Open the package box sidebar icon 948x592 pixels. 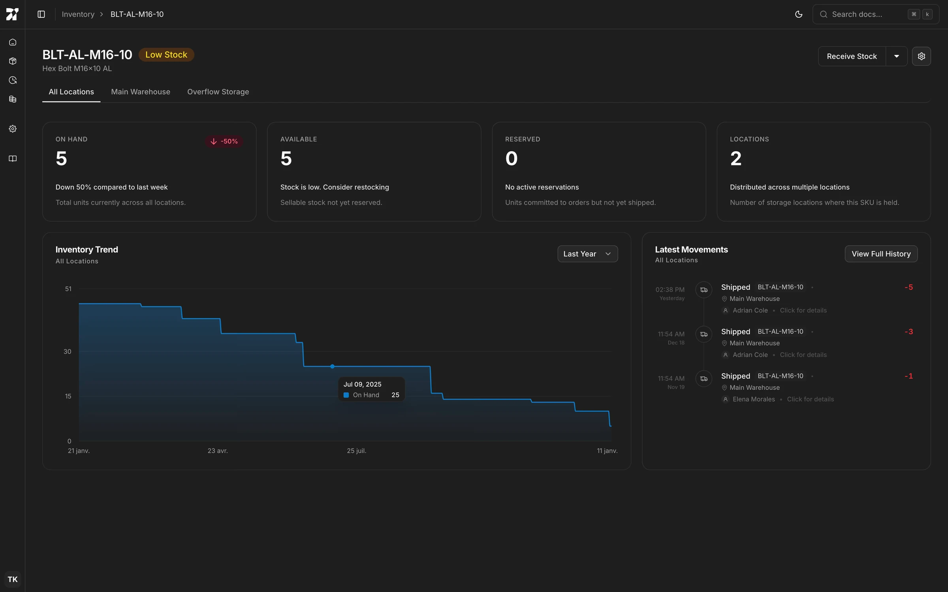[13, 61]
